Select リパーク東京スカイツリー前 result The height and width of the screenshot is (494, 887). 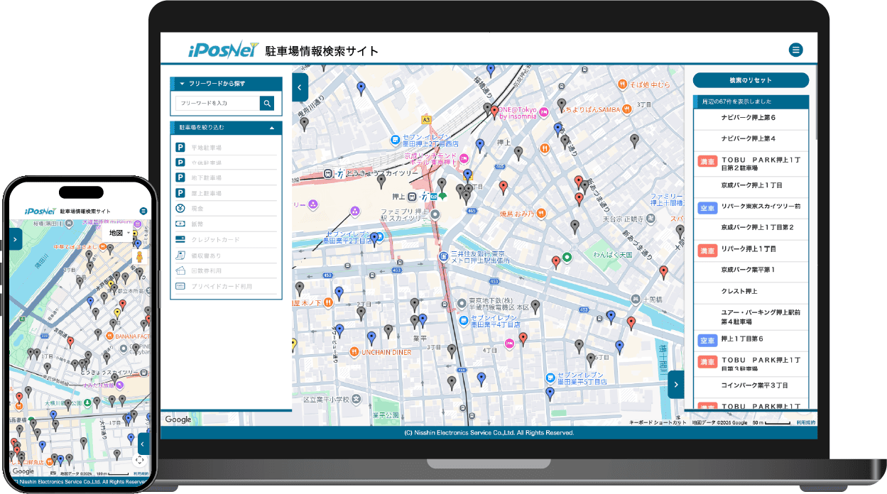coord(751,207)
